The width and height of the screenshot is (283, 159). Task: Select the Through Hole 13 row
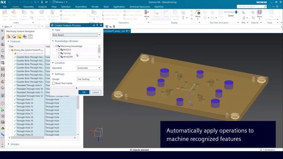[25, 99]
